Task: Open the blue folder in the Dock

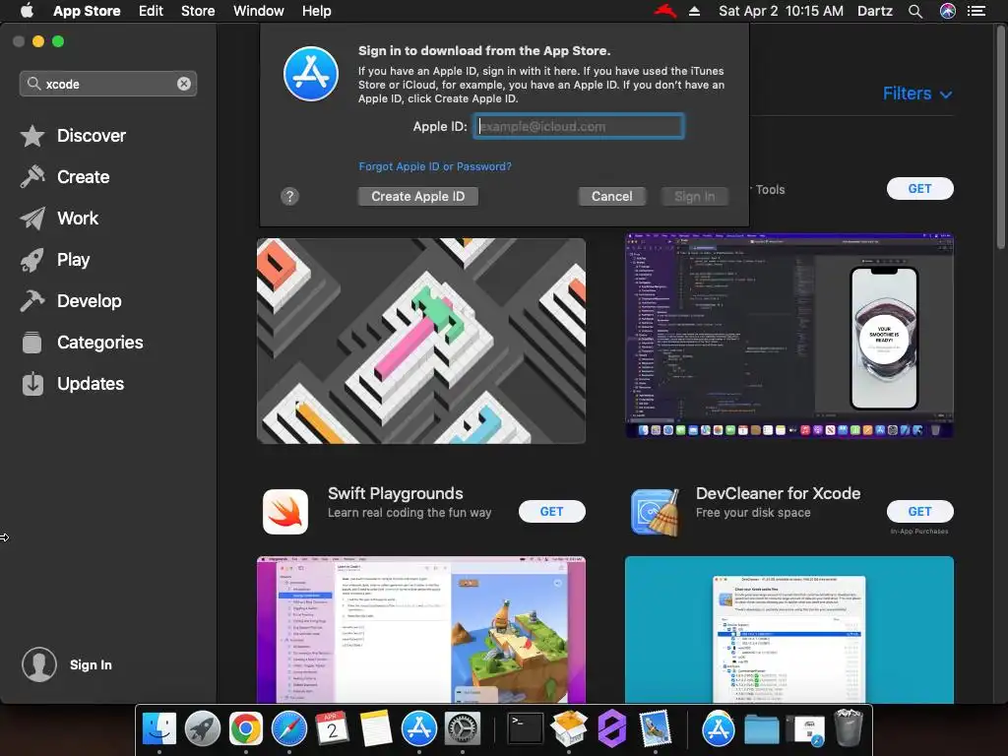Action: (762, 729)
